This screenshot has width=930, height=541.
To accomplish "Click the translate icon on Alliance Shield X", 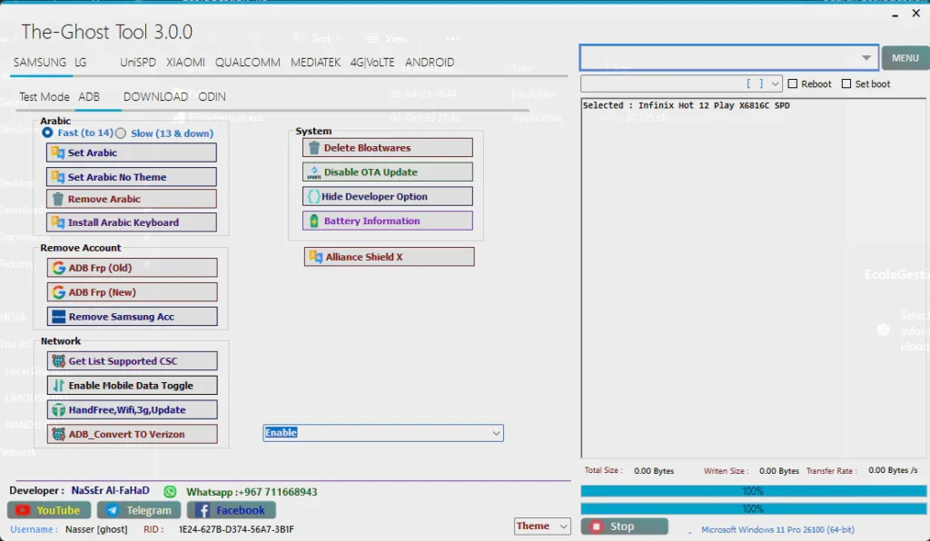I will 316,257.
